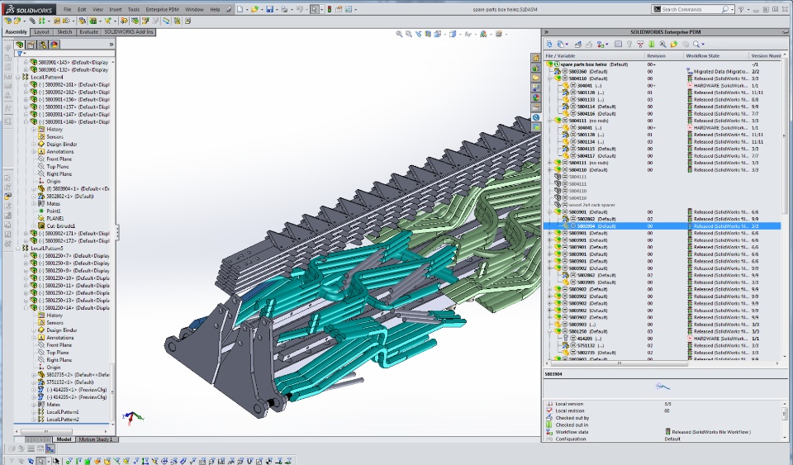Open the DisplayManager color sphere tab icon
Viewport: 793px width, 465px height.
55,45
